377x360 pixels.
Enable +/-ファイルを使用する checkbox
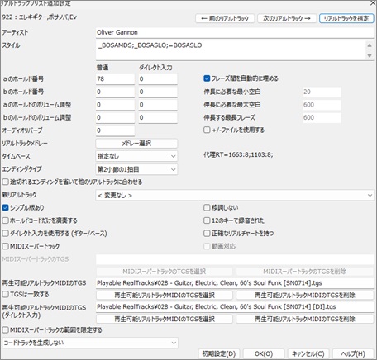tap(207, 130)
